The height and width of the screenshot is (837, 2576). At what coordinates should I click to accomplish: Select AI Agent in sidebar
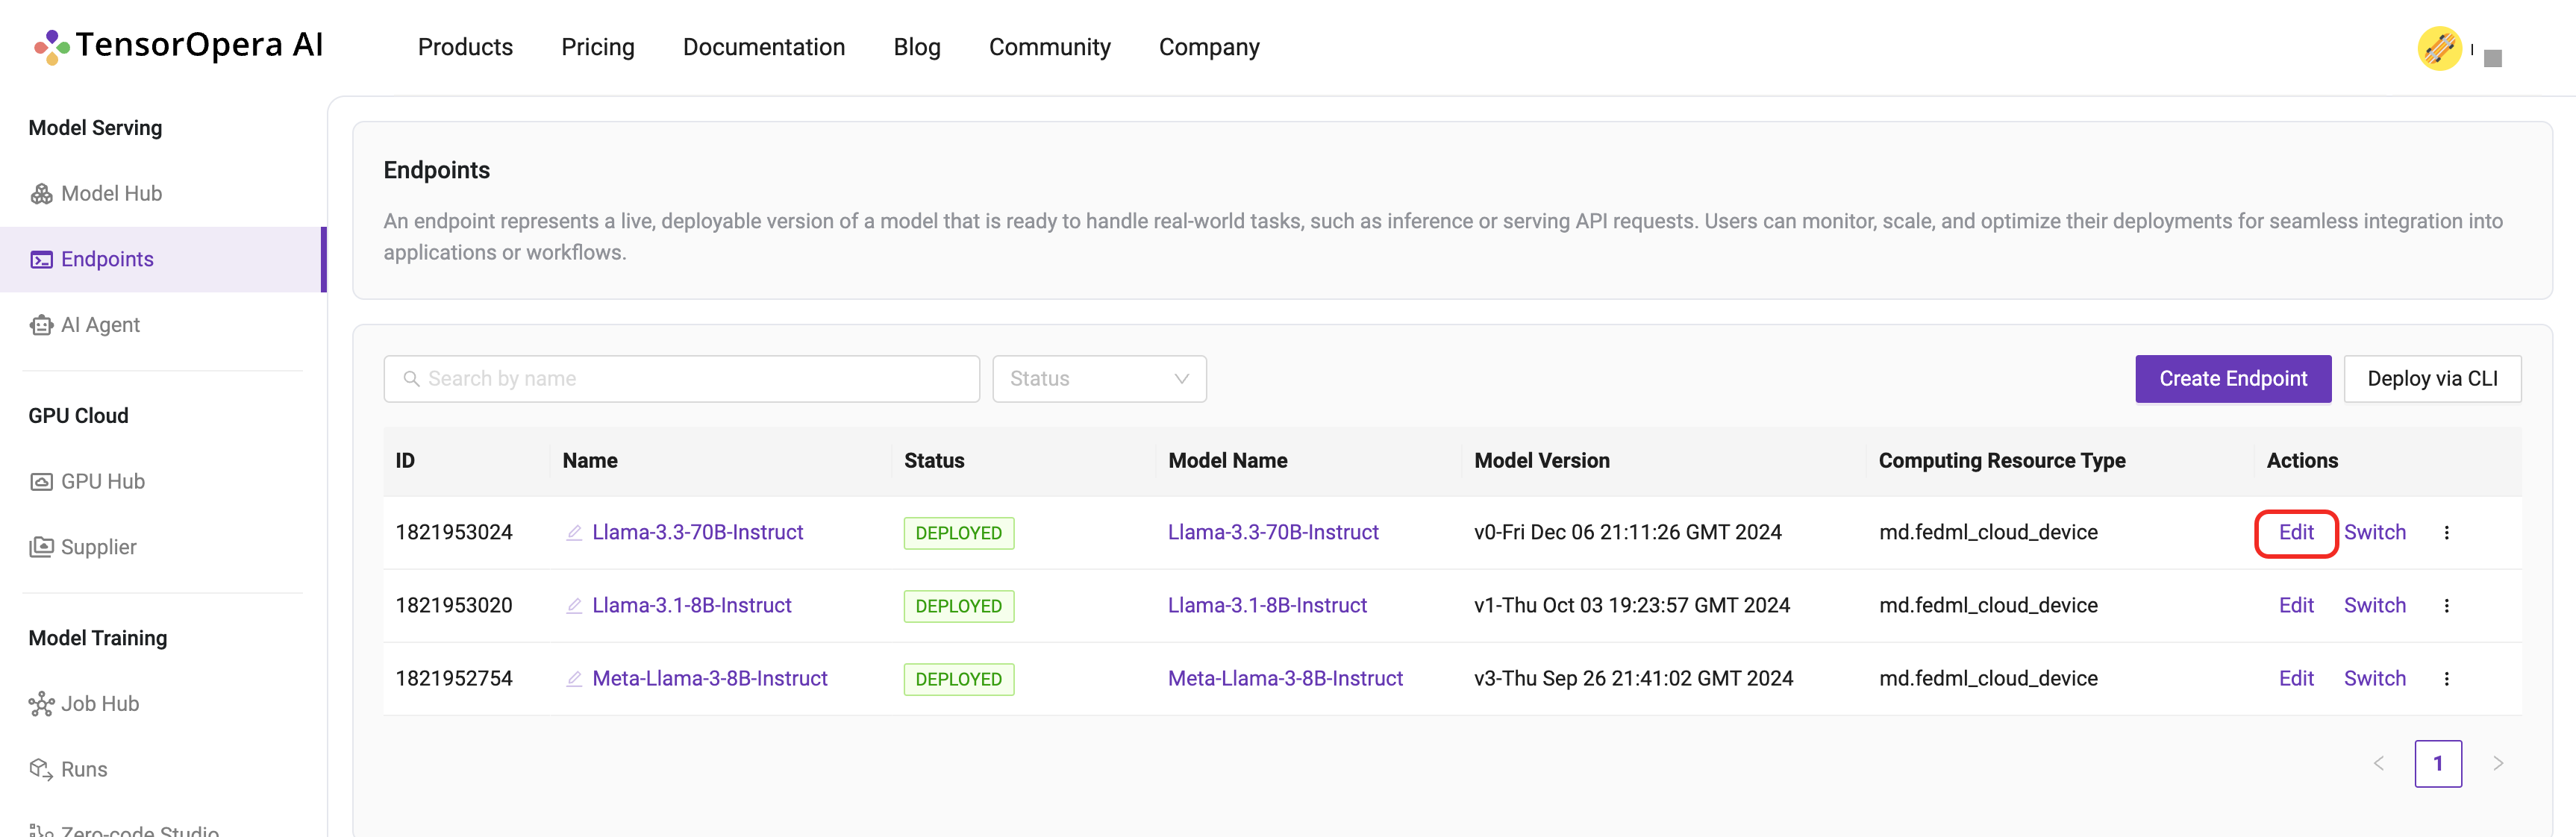click(163, 325)
